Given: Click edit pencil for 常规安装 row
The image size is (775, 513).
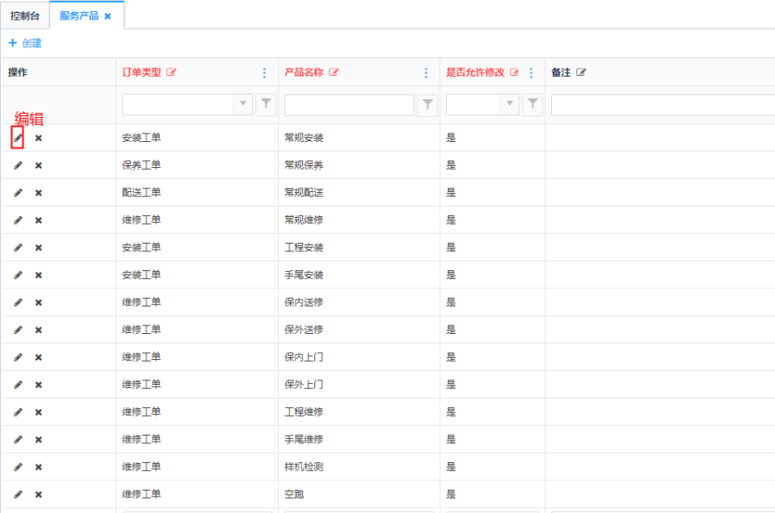Looking at the screenshot, I should pyautogui.click(x=18, y=138).
